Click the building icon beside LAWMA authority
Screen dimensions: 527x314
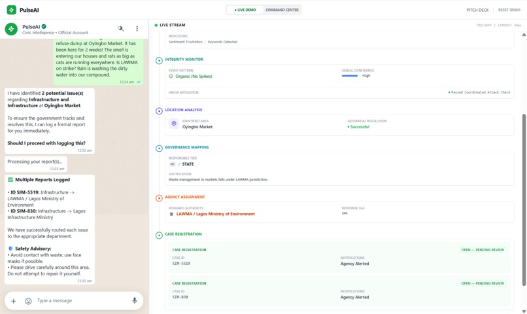(171, 214)
